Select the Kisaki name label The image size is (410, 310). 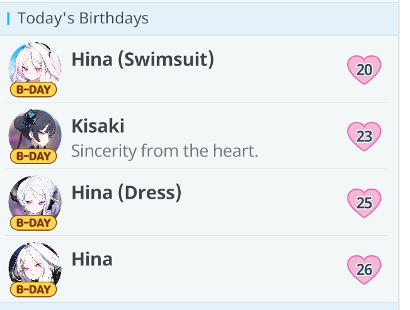pyautogui.click(x=98, y=126)
